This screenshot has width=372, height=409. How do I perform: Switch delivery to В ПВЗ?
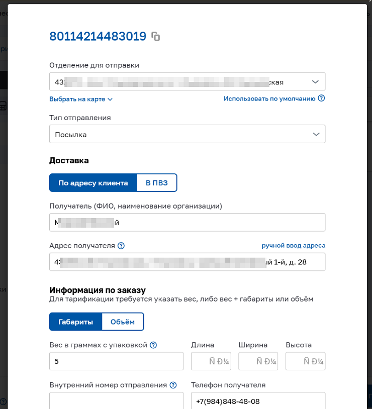[x=157, y=183]
